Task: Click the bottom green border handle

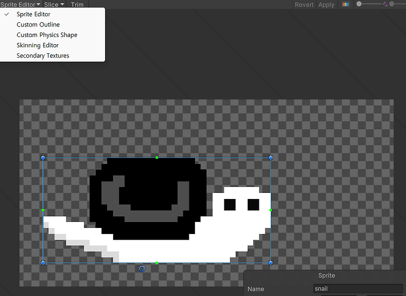Action: pyautogui.click(x=157, y=263)
